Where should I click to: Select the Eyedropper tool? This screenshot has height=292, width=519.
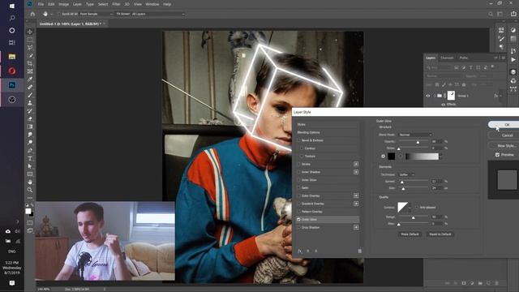30,79
